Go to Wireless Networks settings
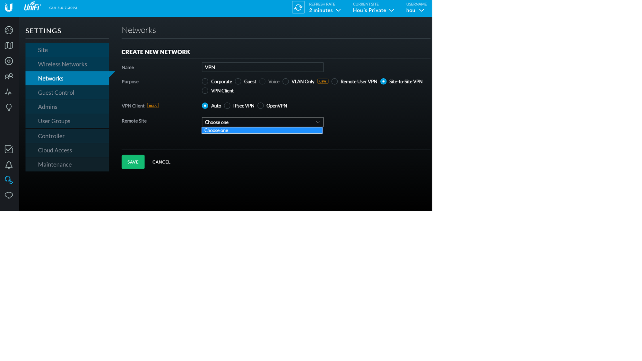642x361 pixels. point(62,64)
